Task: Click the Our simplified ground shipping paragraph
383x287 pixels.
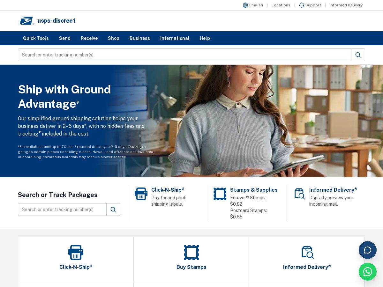Action: tap(81, 126)
